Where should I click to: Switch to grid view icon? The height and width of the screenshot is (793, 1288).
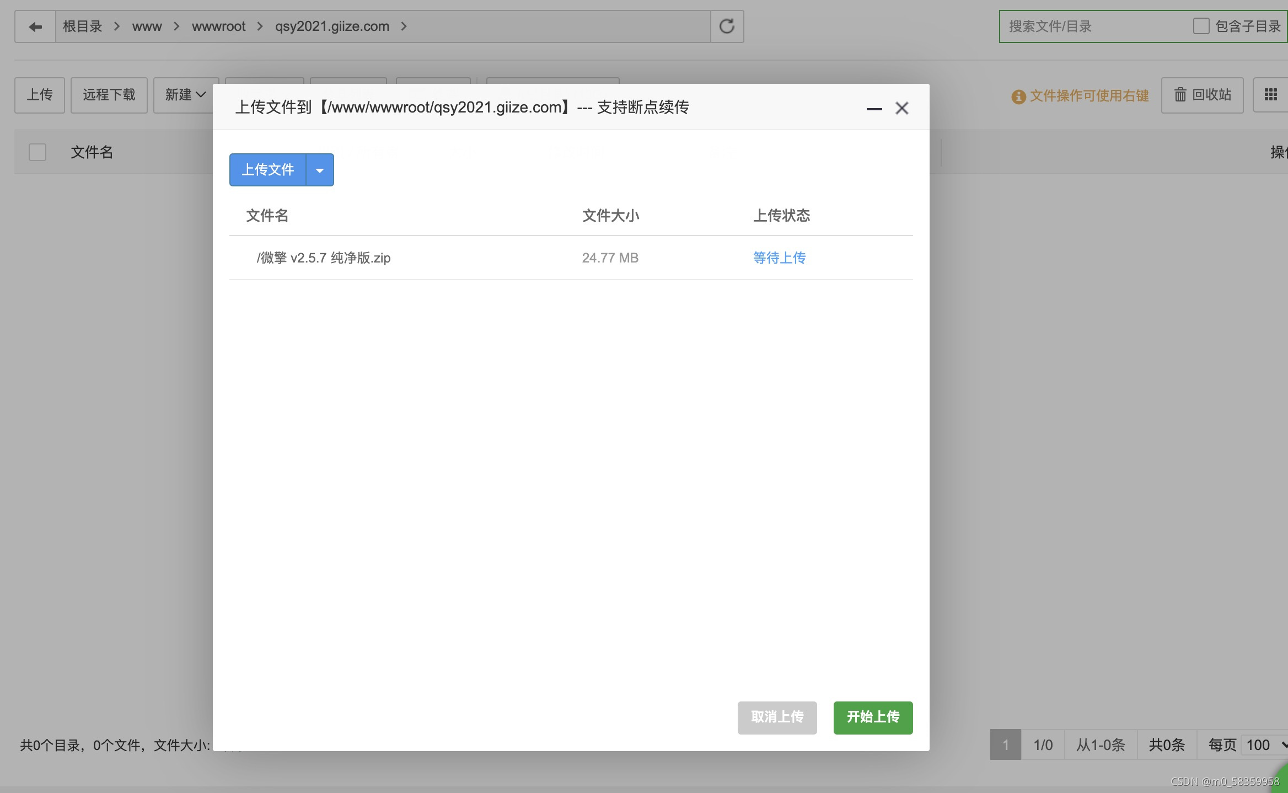coord(1270,95)
